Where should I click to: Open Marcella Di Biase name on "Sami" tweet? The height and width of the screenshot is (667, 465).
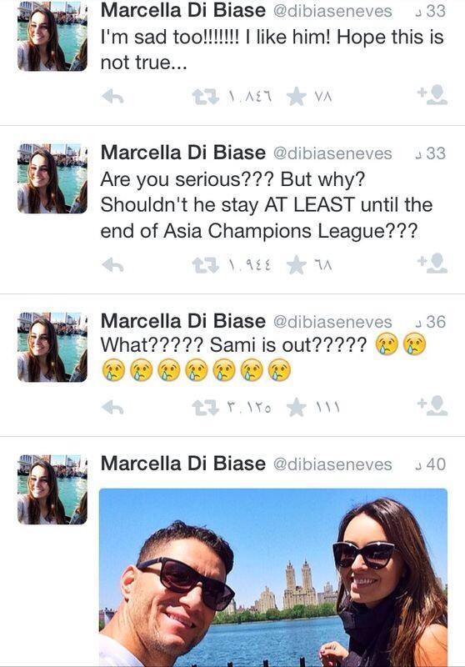[183, 321]
